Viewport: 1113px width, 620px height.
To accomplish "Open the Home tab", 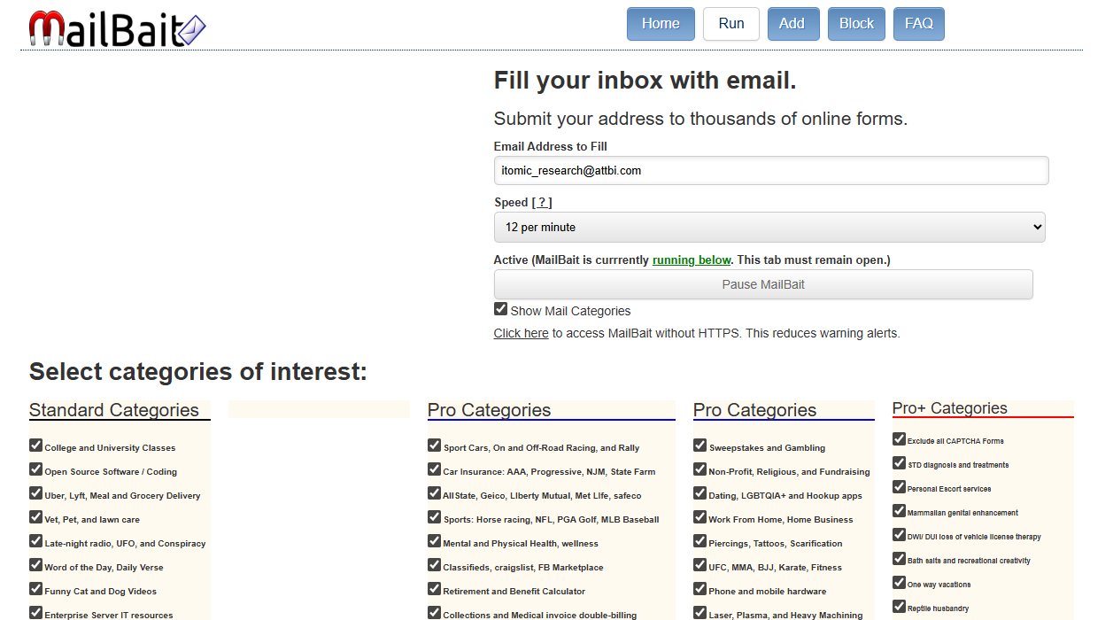I will point(661,24).
